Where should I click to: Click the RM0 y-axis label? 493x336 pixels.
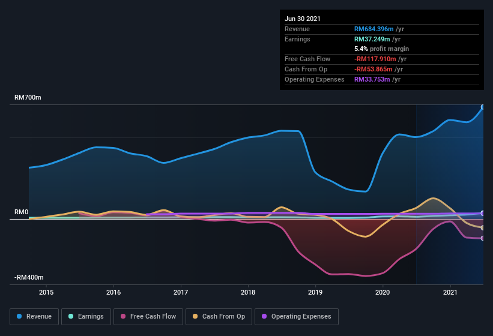click(22, 212)
